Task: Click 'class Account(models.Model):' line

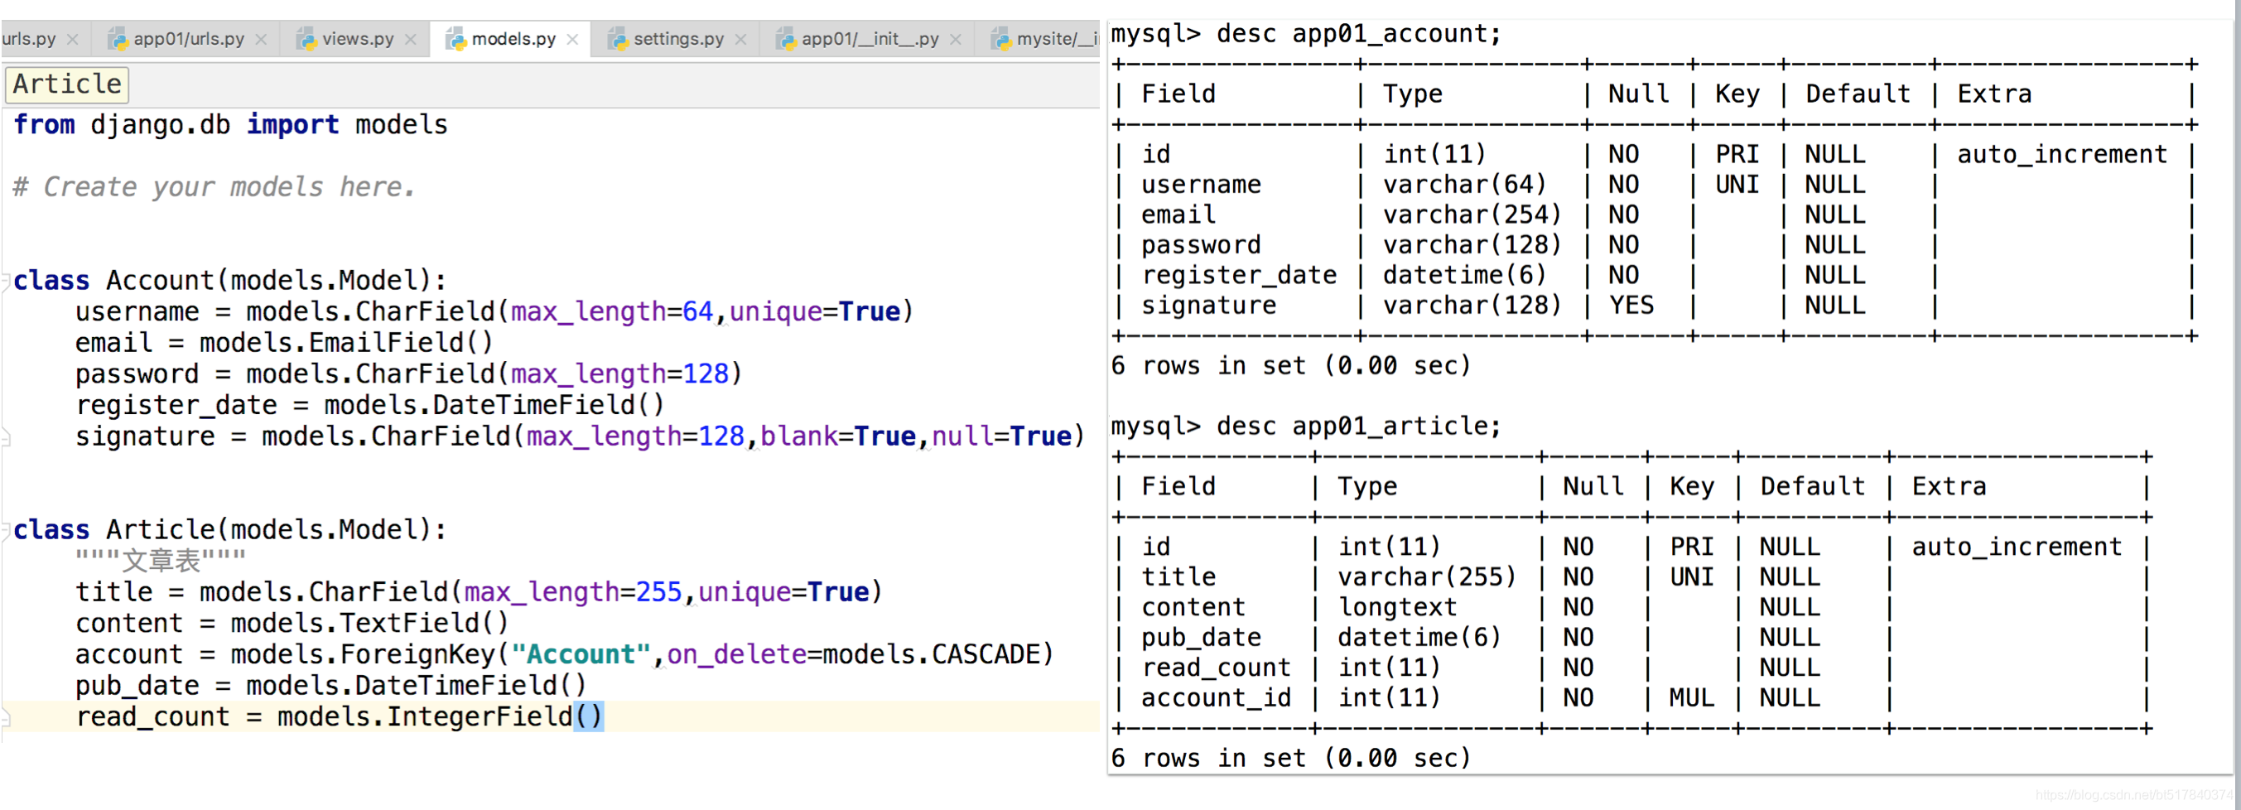Action: pos(229,281)
